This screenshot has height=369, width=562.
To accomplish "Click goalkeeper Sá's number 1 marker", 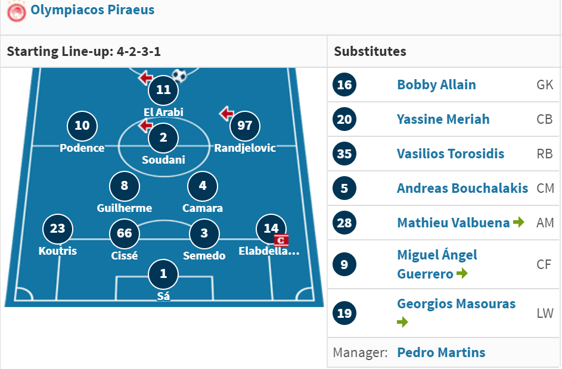I will tap(163, 274).
